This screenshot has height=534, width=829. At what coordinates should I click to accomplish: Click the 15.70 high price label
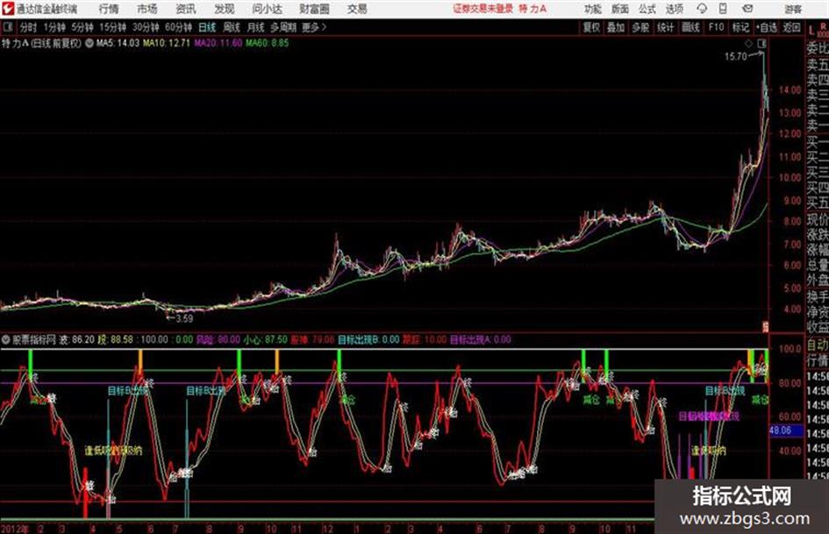coord(735,57)
